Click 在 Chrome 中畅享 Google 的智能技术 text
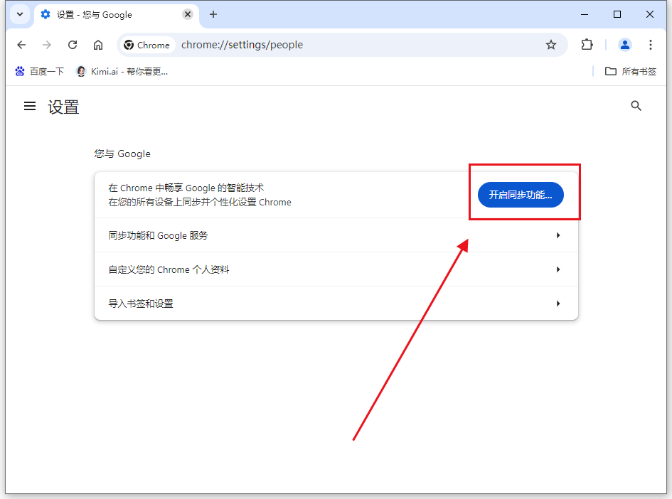 (x=186, y=188)
